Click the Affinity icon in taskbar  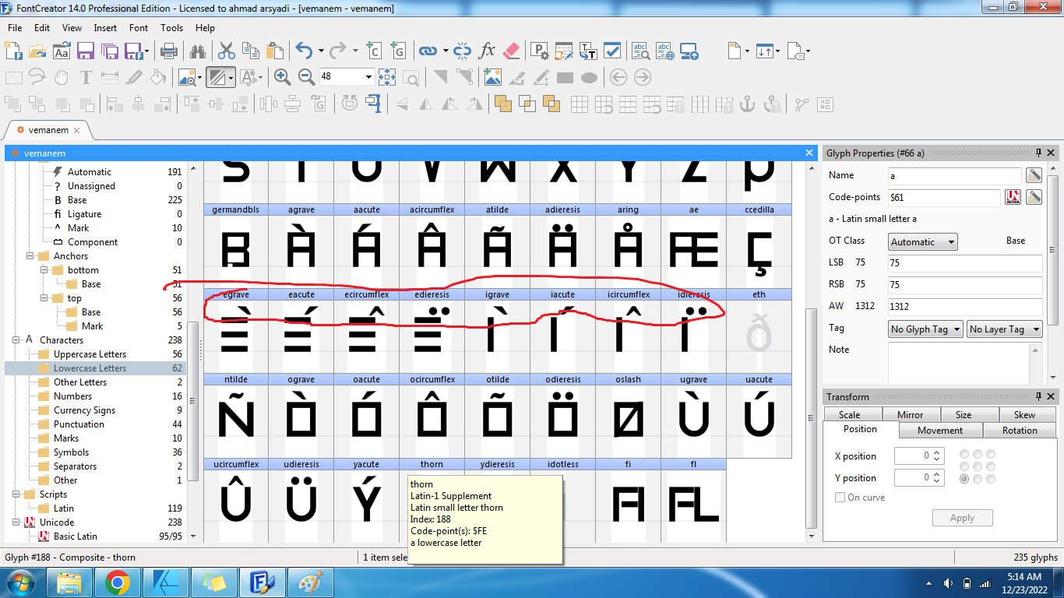click(x=165, y=582)
